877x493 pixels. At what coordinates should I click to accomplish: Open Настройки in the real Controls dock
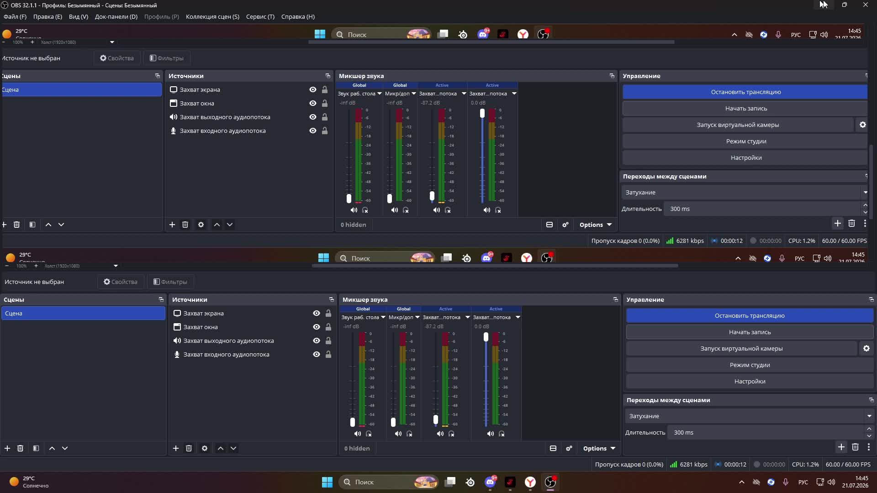point(750,381)
